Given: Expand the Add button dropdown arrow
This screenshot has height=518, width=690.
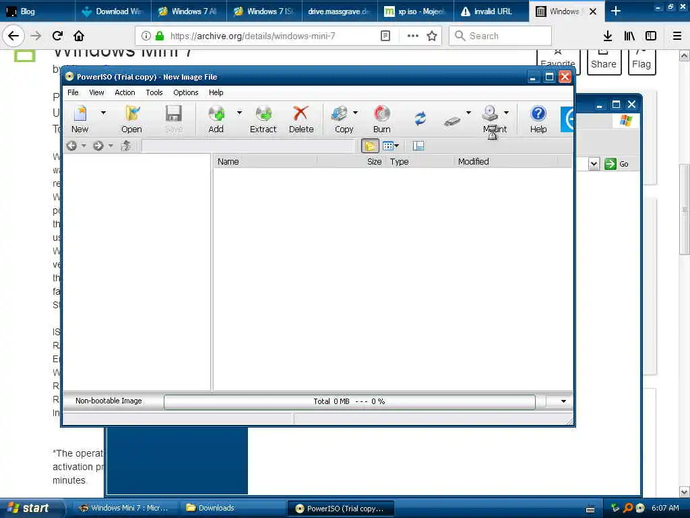Looking at the screenshot, I should click(239, 113).
